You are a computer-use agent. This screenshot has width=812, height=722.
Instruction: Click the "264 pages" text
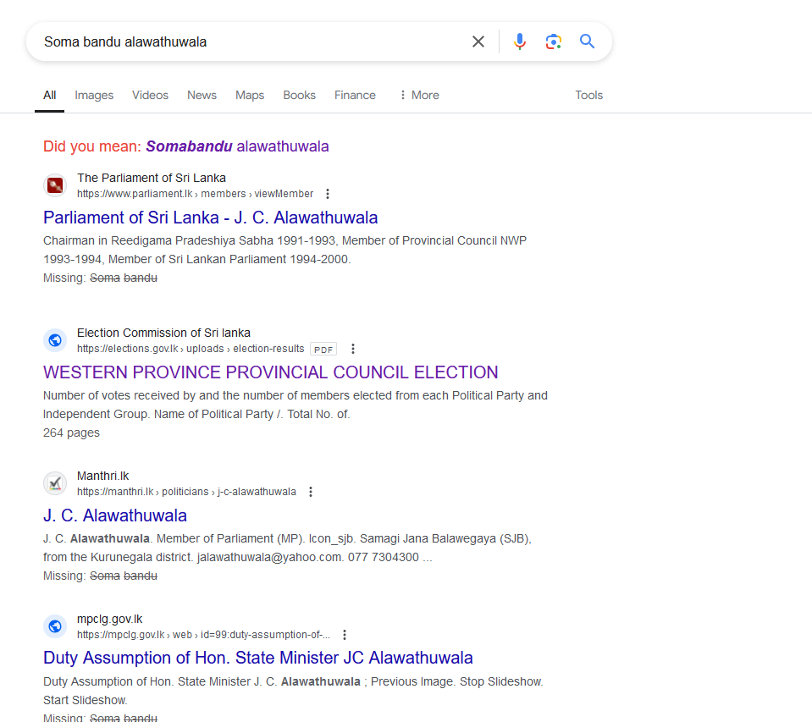[x=71, y=433]
